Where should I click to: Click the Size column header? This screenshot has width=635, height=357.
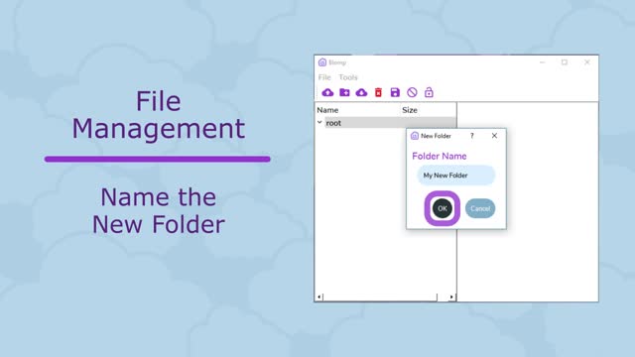(x=410, y=110)
